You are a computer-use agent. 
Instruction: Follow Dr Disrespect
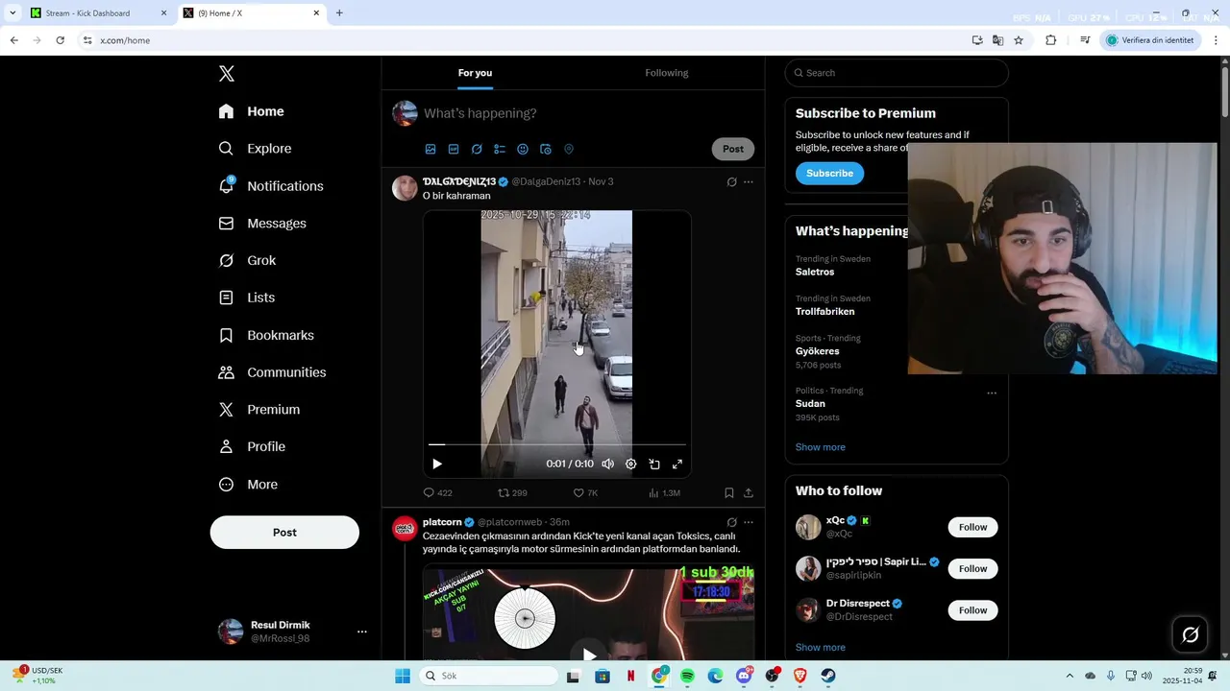[x=972, y=610]
